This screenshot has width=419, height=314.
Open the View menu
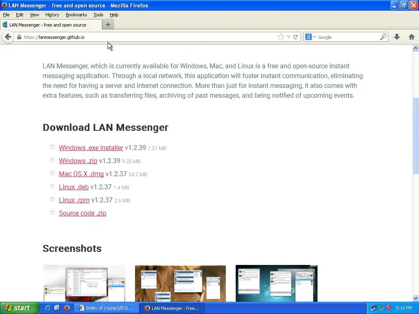click(x=34, y=15)
